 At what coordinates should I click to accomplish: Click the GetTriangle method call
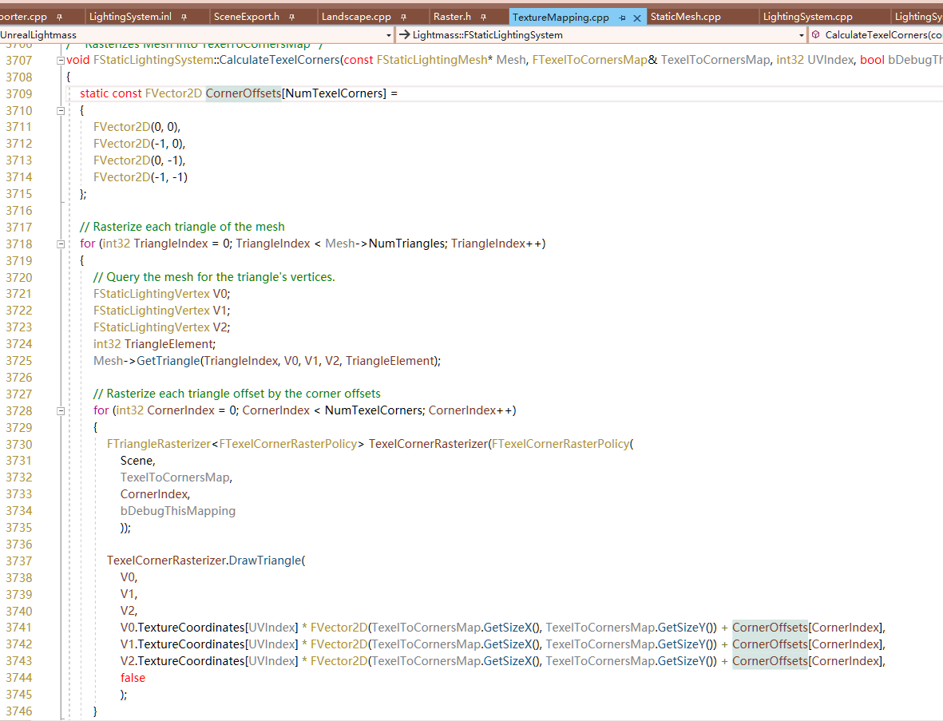click(x=168, y=361)
